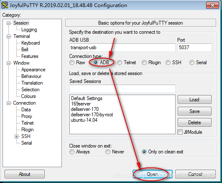
Task: Open Keyboard settings in category tree
Action: [x=31, y=43]
